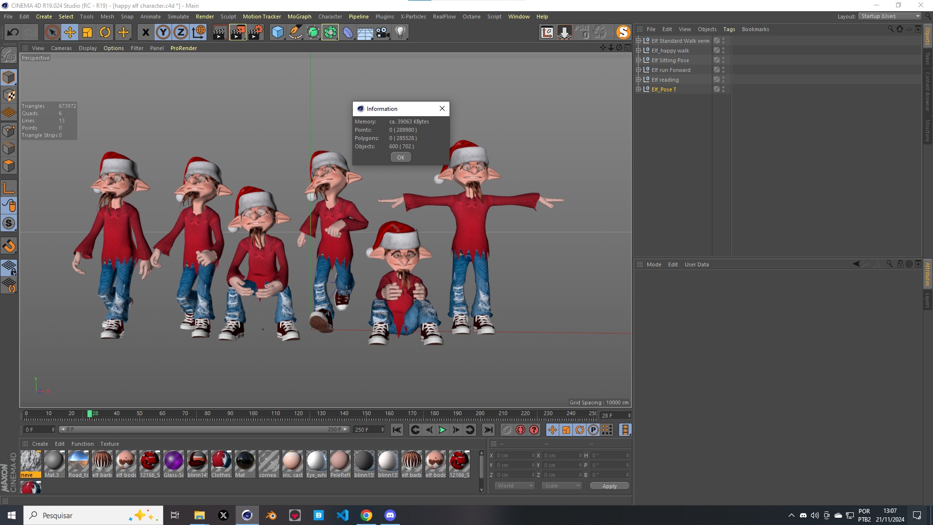Screen dimensions: 933x525
Task: Select the Glass-Si purple material swatch
Action: (173, 464)
